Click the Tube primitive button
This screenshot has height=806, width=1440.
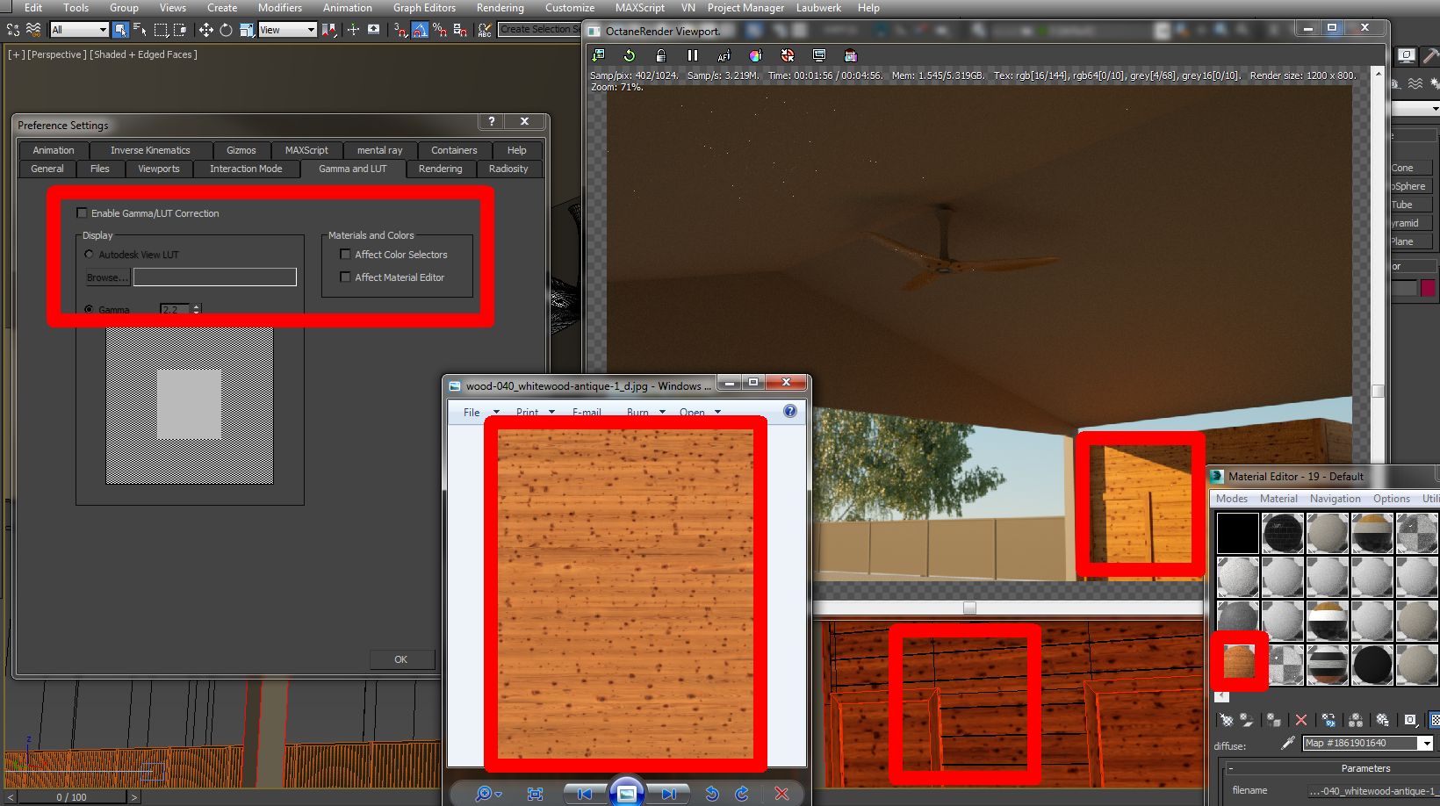point(1410,205)
